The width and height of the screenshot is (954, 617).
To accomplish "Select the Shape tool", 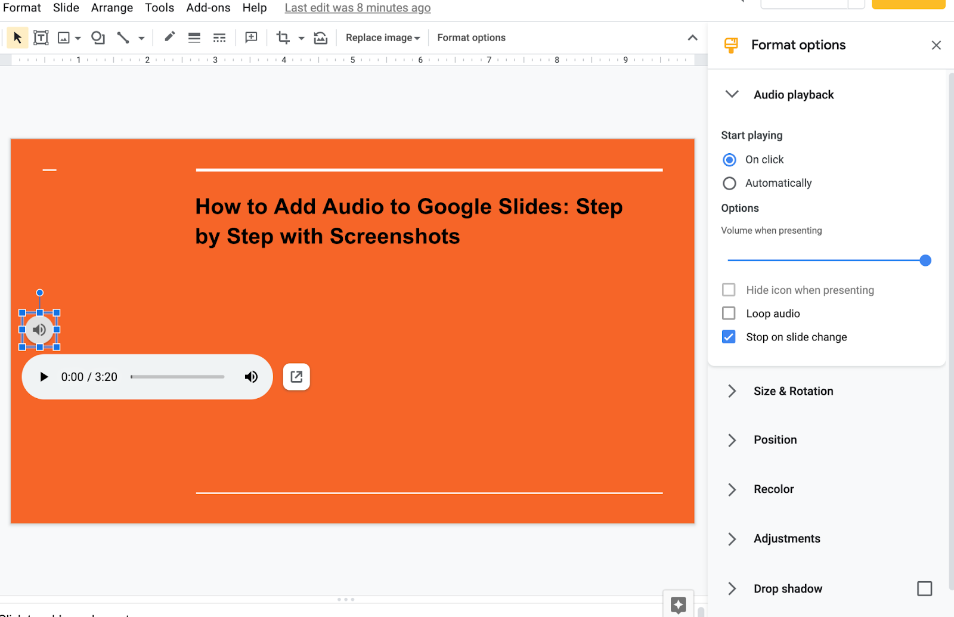I will 98,37.
